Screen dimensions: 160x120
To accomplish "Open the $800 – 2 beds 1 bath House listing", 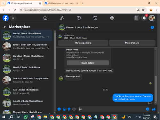I will (x=75, y=38).
